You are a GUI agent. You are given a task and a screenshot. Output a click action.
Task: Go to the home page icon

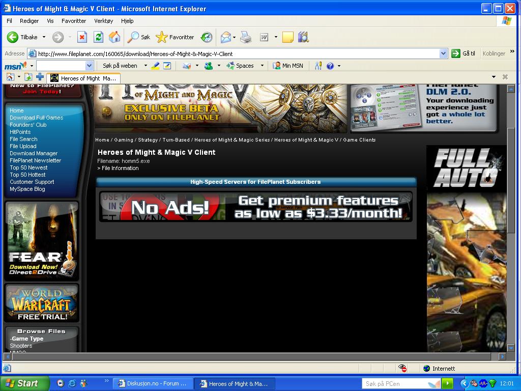[x=114, y=37]
